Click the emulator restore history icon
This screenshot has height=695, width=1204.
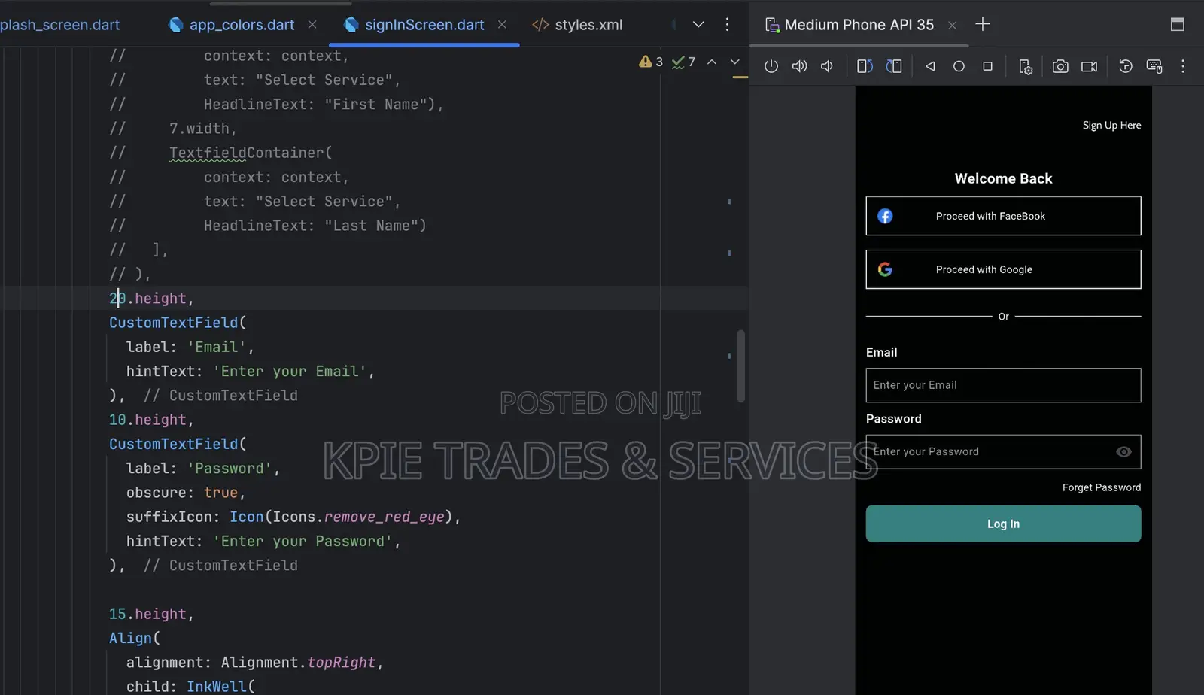(1126, 66)
